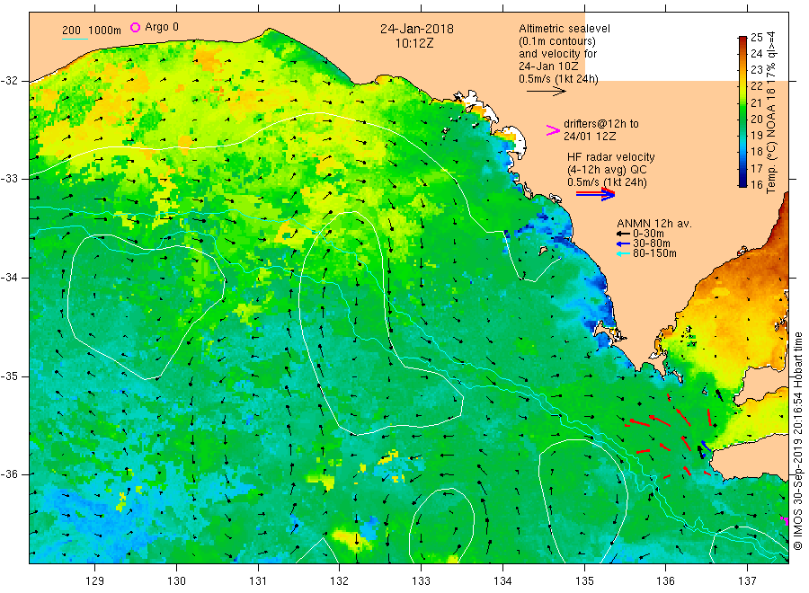Click the time label 10:12Z
809x593 pixels.
pos(414,44)
